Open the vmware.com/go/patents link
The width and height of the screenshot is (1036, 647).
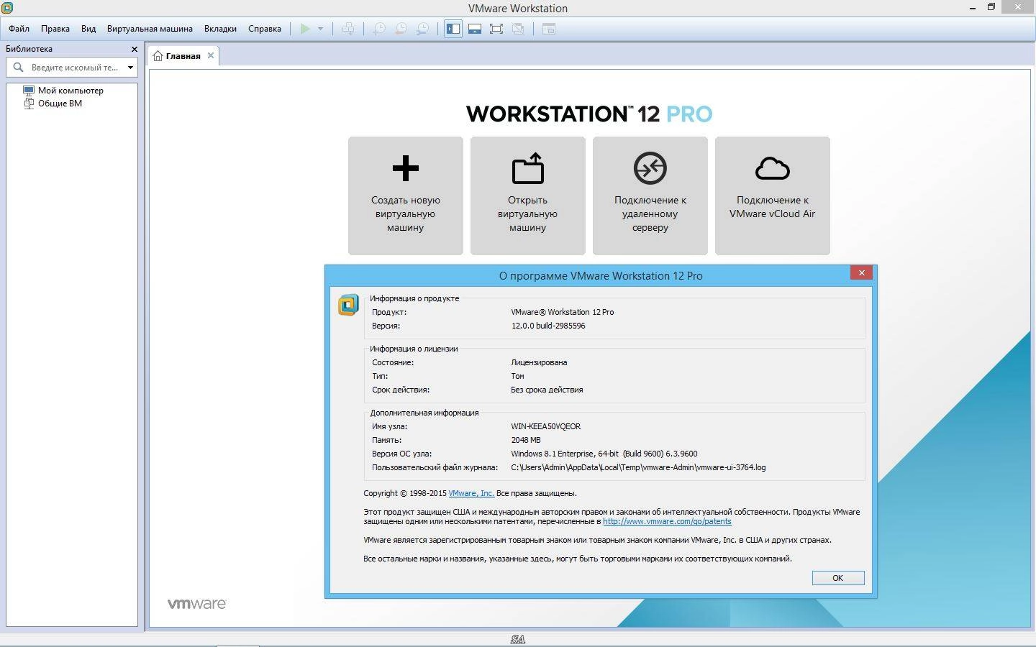coord(667,521)
